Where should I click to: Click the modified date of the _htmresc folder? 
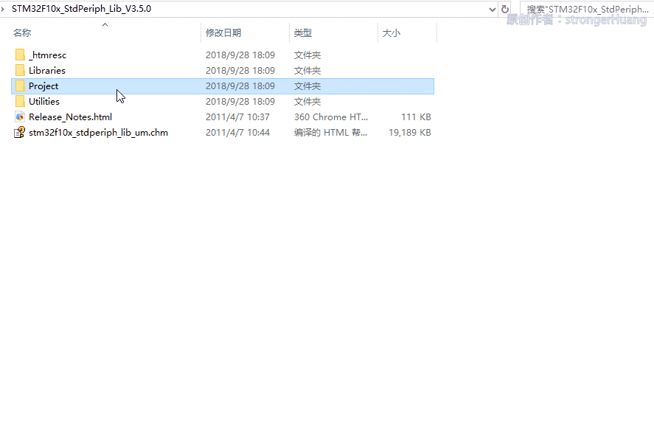240,55
